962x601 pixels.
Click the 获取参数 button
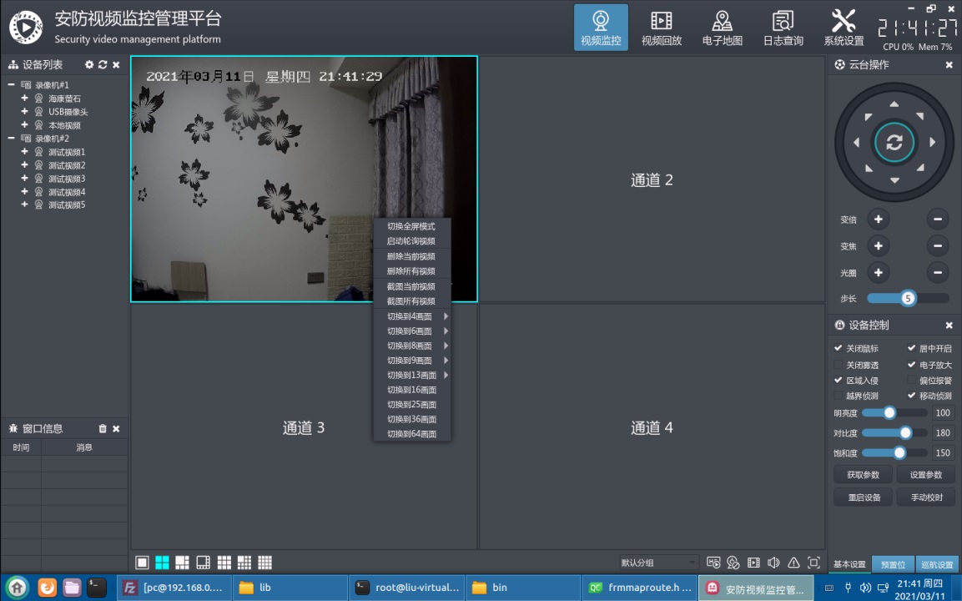pyautogui.click(x=864, y=475)
